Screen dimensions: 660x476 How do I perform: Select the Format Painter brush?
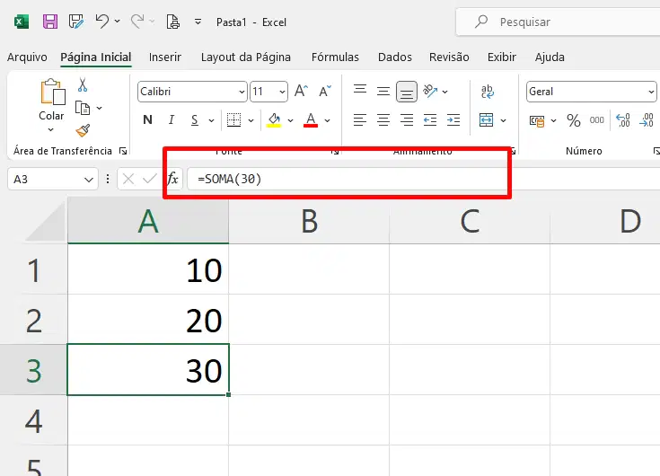tap(83, 130)
